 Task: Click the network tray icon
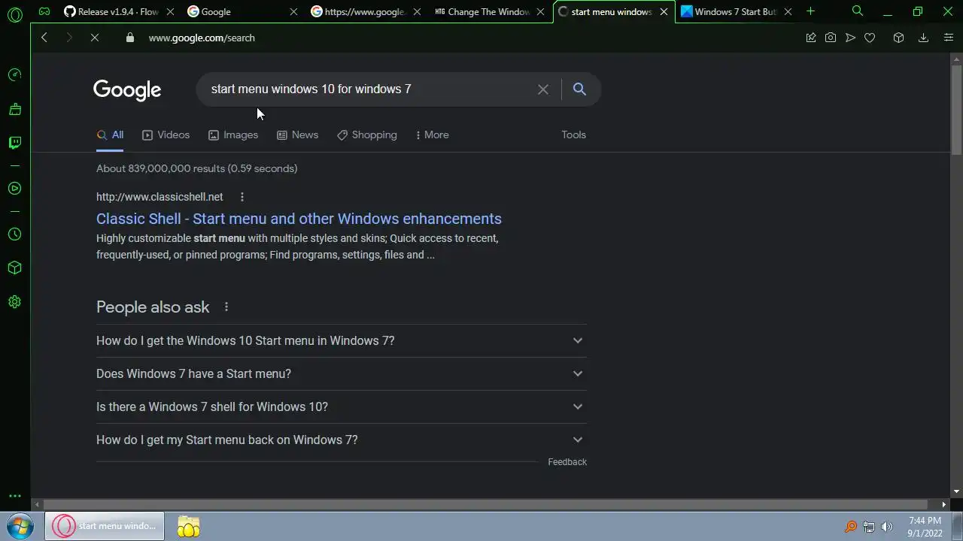click(x=869, y=527)
